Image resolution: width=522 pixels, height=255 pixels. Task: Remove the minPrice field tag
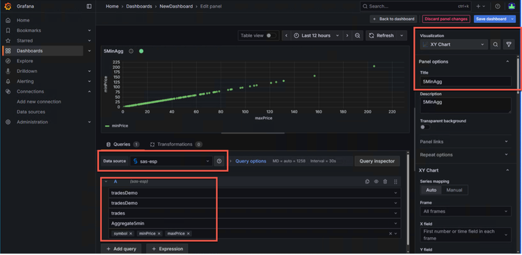(x=159, y=233)
